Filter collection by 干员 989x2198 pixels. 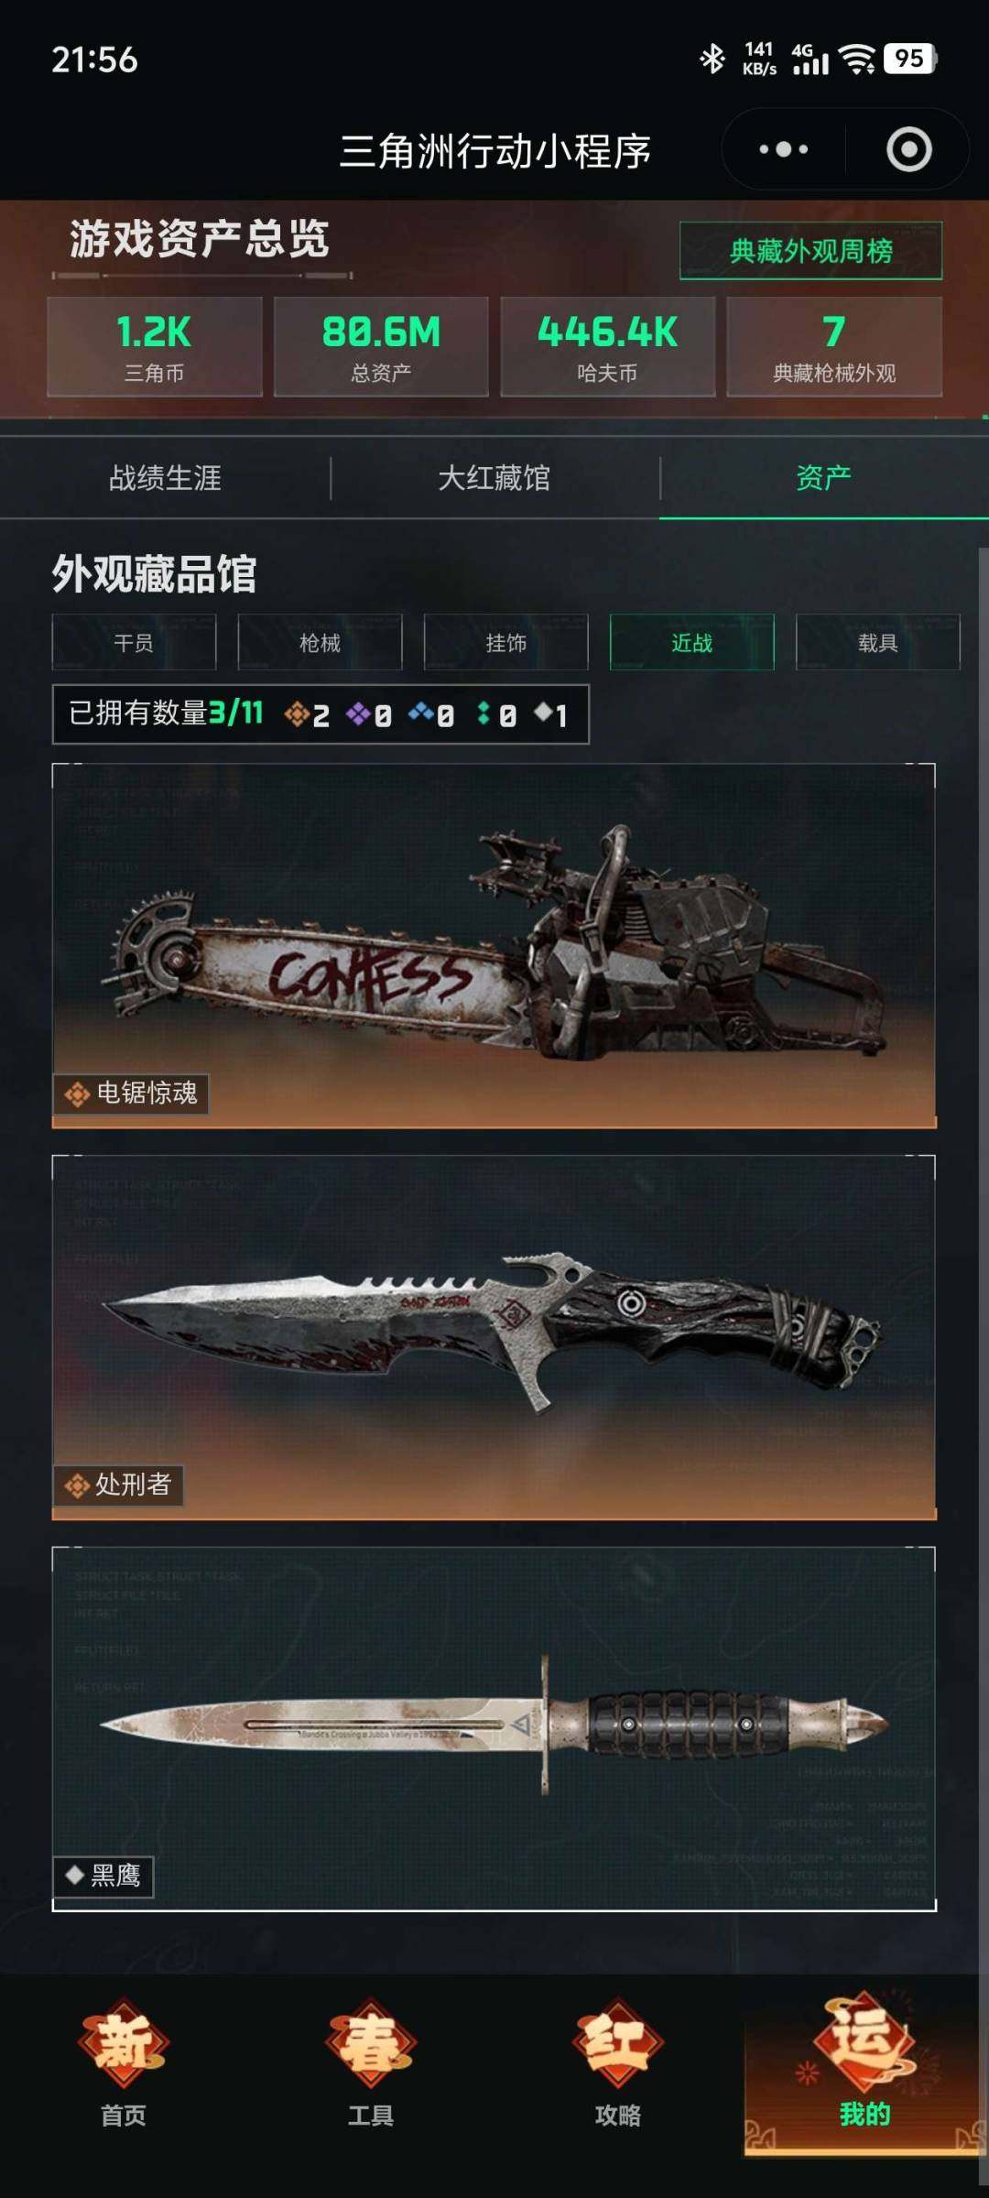(x=134, y=643)
